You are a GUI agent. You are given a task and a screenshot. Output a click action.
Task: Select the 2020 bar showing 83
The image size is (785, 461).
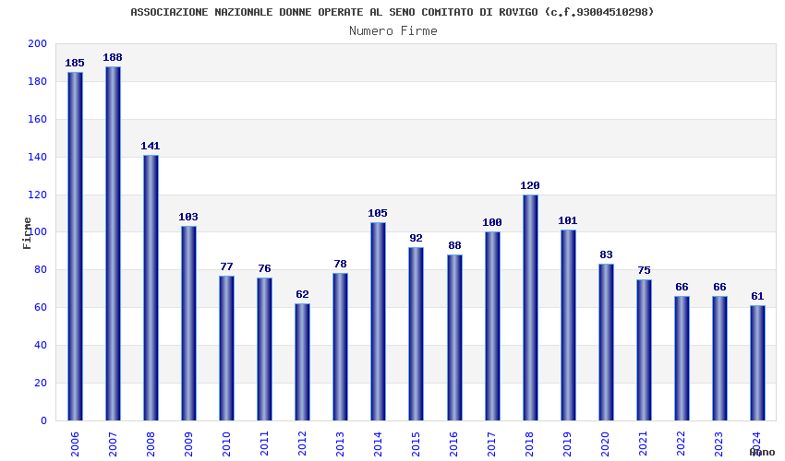[x=606, y=342]
